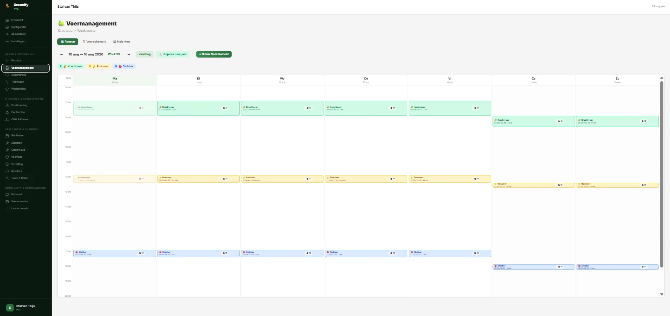Open the Paspoort page
Image resolution: width=670 pixels, height=316 pixels.
point(26,60)
